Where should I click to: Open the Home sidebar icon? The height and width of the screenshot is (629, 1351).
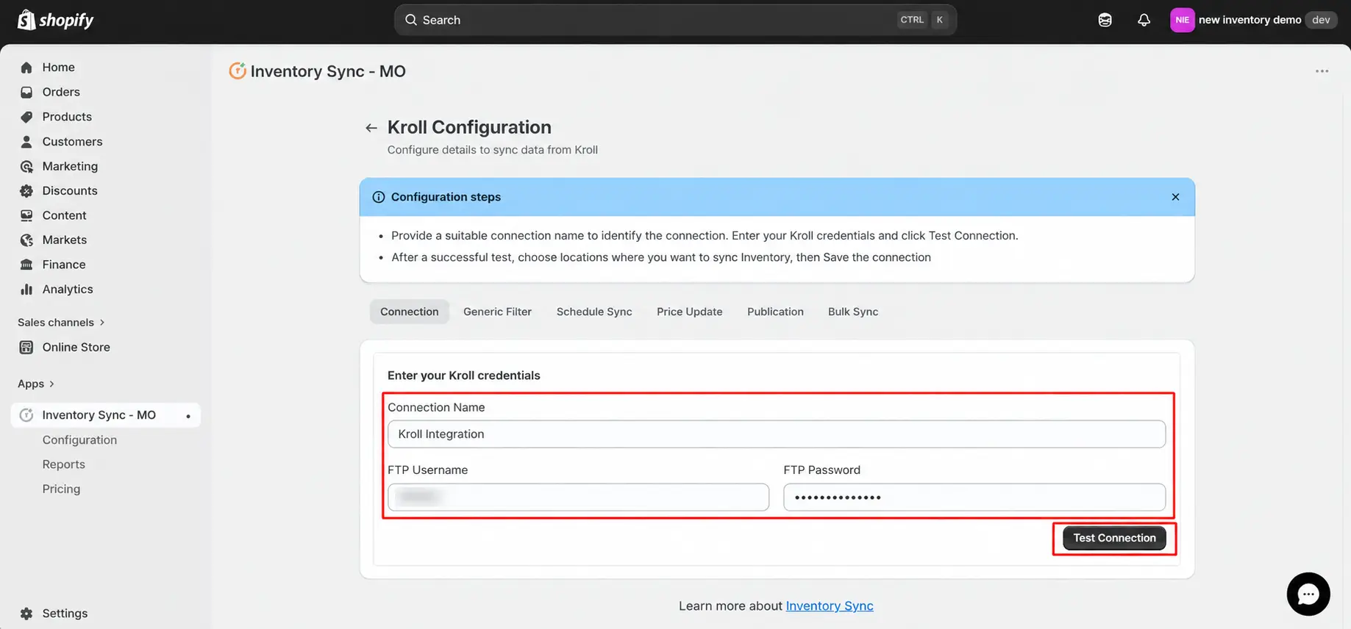[26, 68]
